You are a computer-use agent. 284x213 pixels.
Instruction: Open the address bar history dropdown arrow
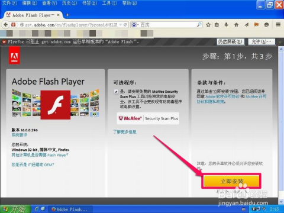(x=120, y=25)
